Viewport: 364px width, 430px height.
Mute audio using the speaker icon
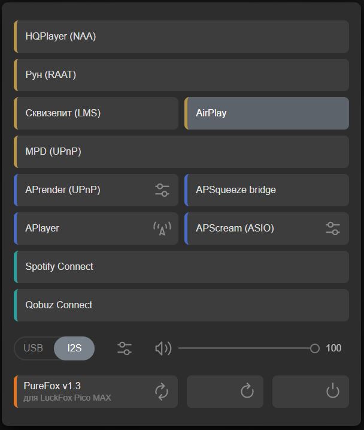[x=163, y=348]
